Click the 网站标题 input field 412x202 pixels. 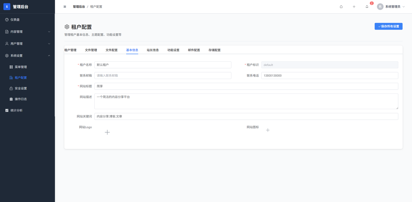click(246, 86)
